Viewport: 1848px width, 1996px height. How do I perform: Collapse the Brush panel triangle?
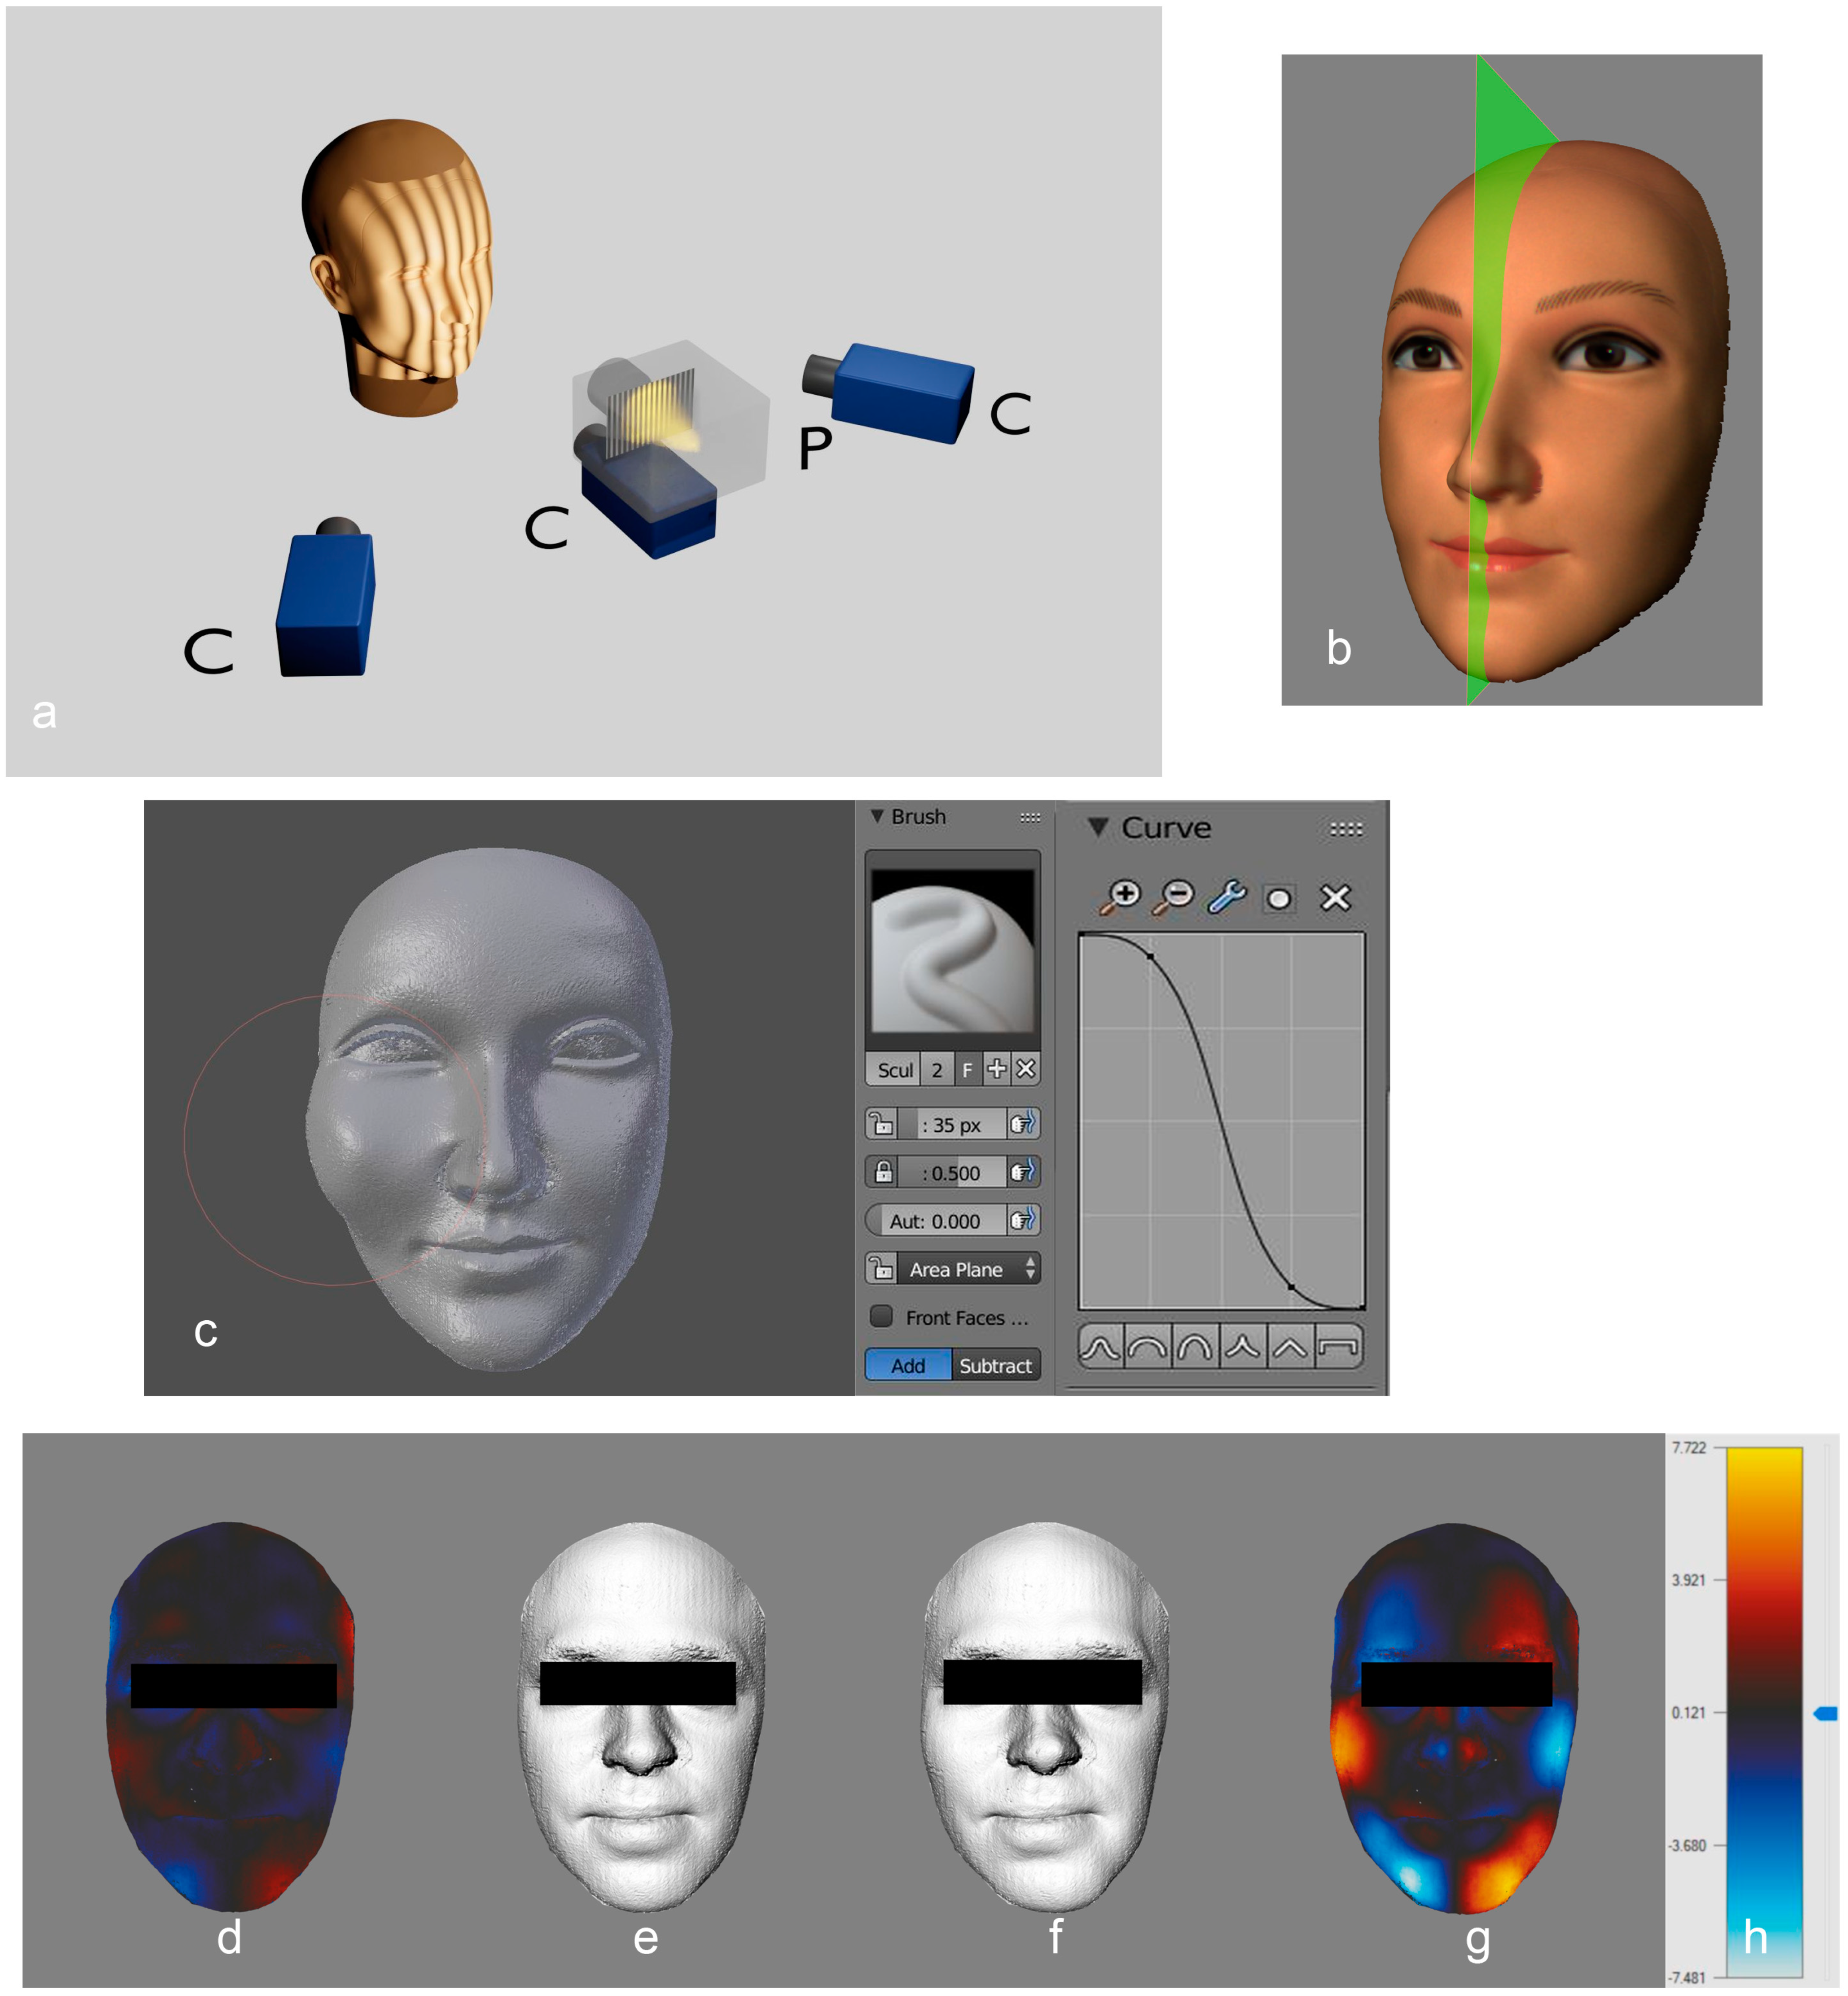click(x=877, y=816)
